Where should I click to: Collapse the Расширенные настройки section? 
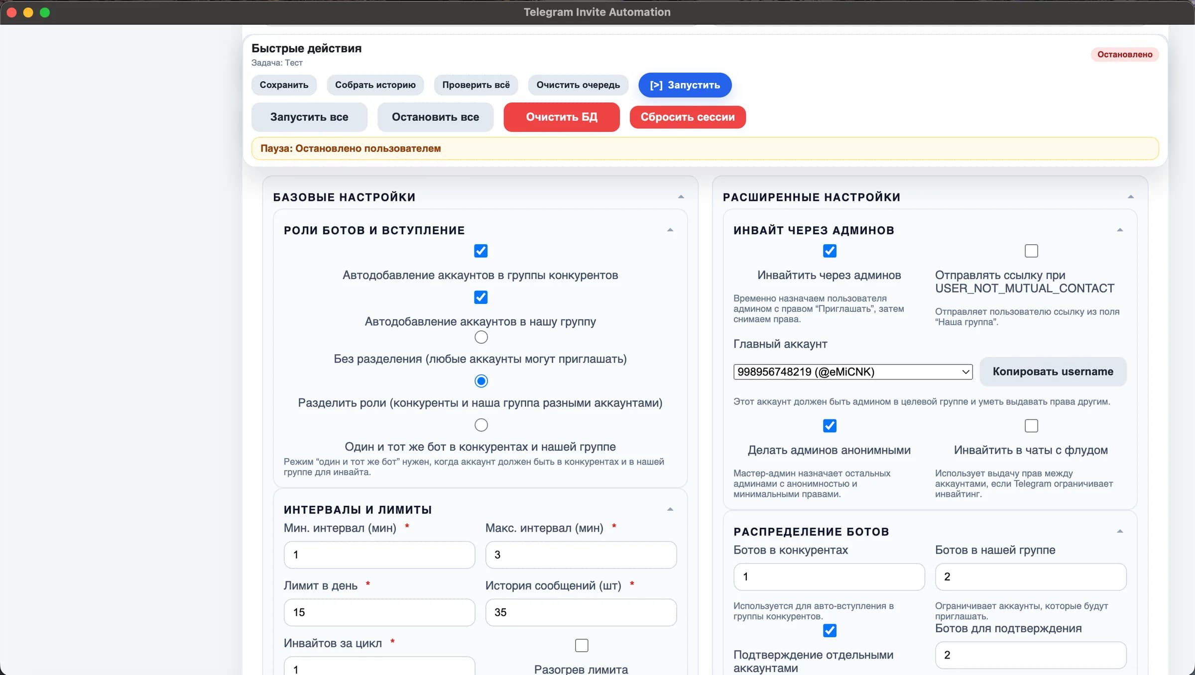click(1131, 197)
